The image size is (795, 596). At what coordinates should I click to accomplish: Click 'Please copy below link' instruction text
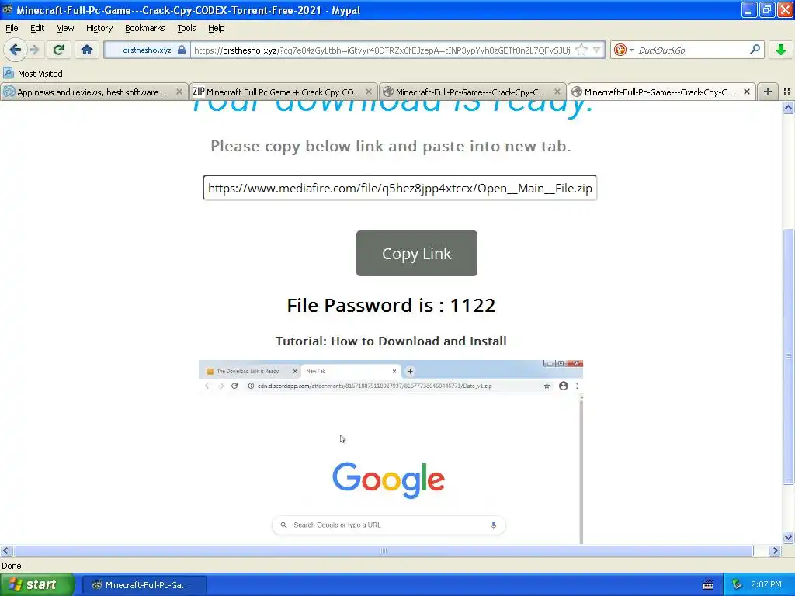pyautogui.click(x=391, y=146)
